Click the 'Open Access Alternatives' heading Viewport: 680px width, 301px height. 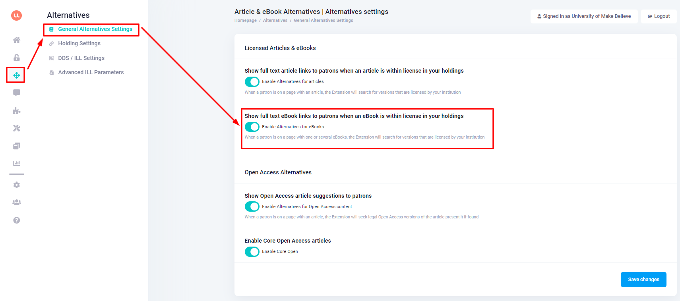coord(278,172)
